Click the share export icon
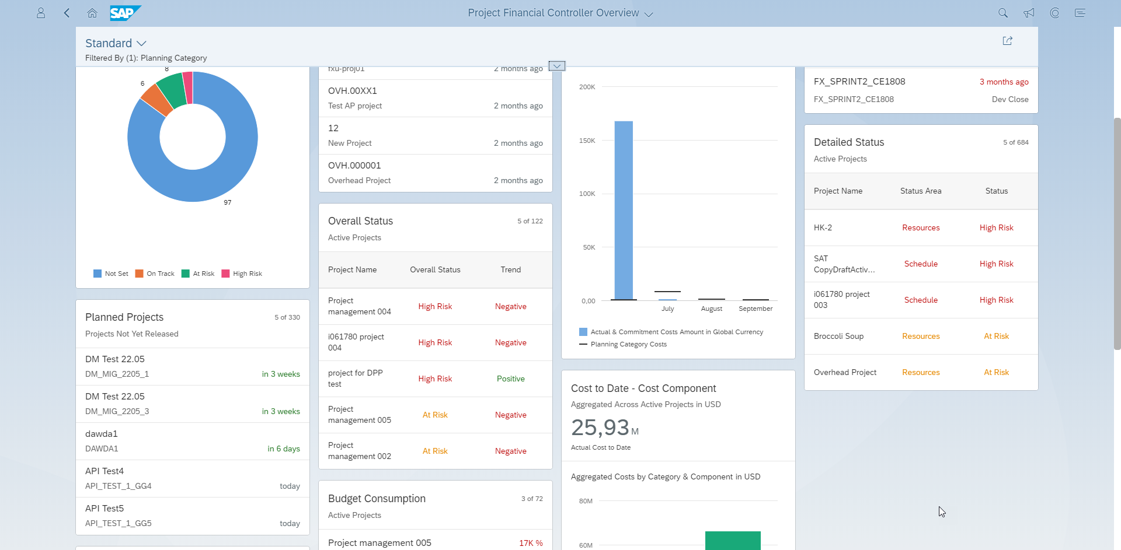 point(1008,41)
